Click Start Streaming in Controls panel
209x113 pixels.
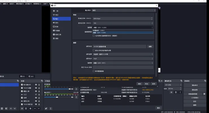tap(195, 85)
